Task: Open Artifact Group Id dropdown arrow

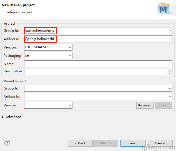Action: (170, 30)
